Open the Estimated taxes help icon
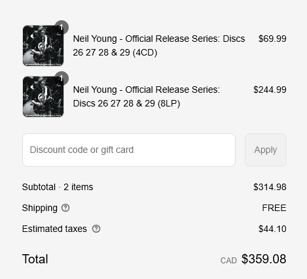Screen dimensions: 307x279 96,229
